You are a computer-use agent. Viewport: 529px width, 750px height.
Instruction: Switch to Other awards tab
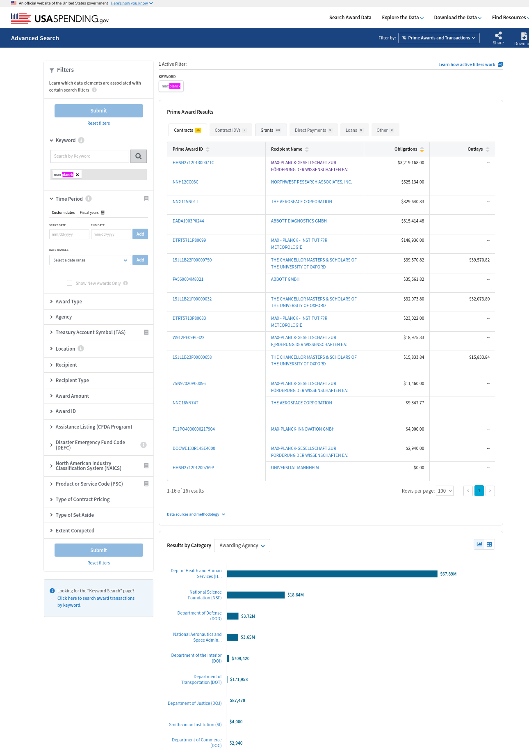[x=385, y=130]
